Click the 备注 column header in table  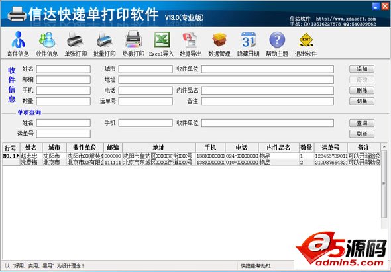(364, 148)
